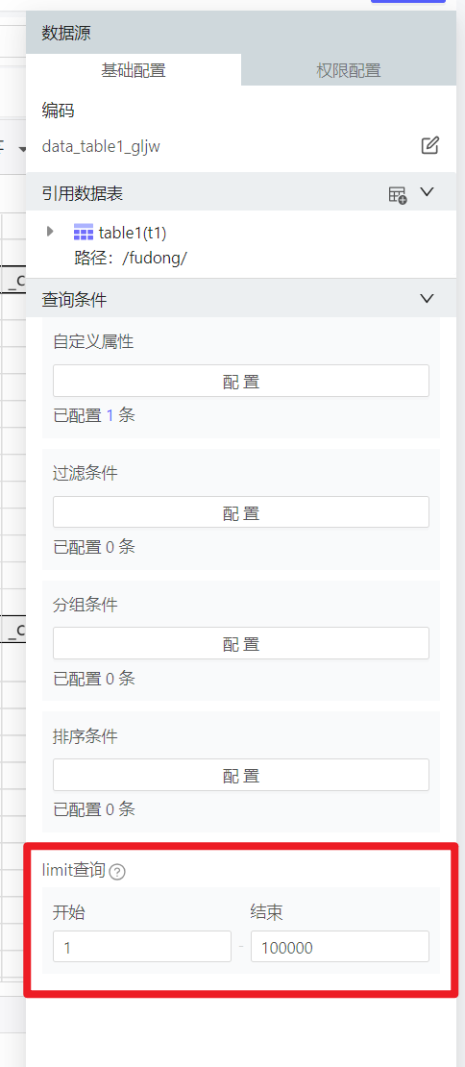The width and height of the screenshot is (465, 1067).
Task: Switch to the 基础配置 tab
Action: (x=134, y=69)
